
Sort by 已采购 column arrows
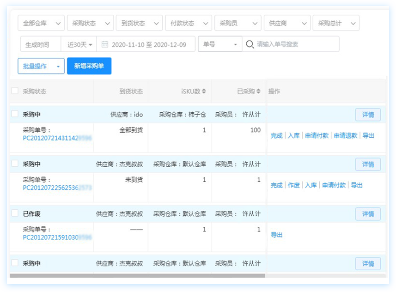(258, 91)
